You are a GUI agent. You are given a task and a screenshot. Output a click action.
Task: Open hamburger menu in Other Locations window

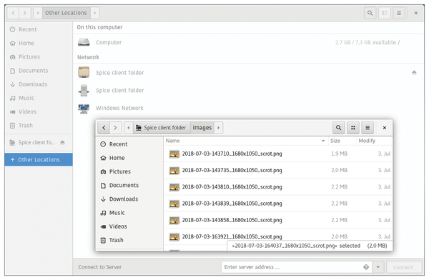(x=399, y=13)
